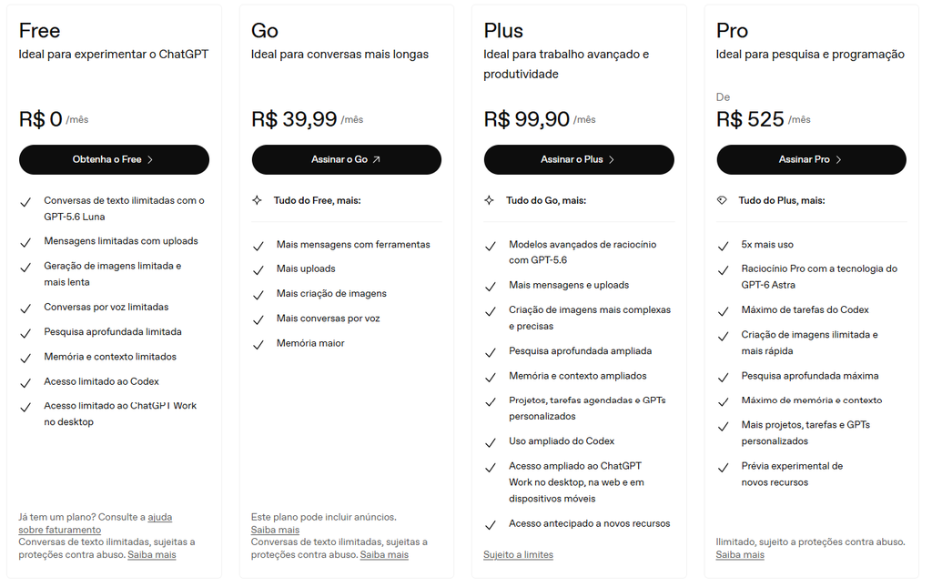Click the Plus plan title heading
Image resolution: width=932 pixels, height=587 pixels.
click(503, 30)
